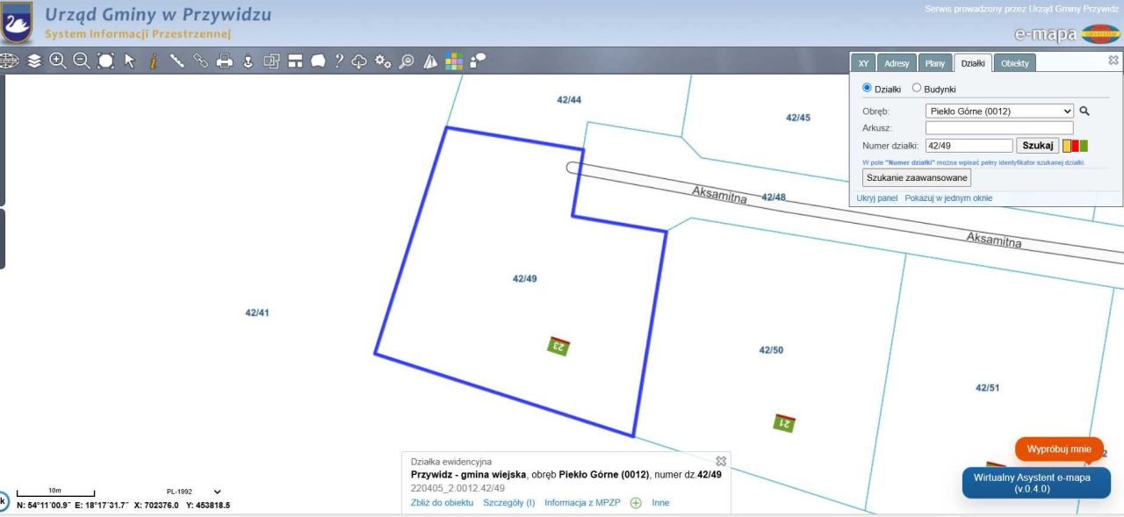The width and height of the screenshot is (1124, 517).
Task: Pick the yellow highlight color swatch
Action: tap(1067, 146)
